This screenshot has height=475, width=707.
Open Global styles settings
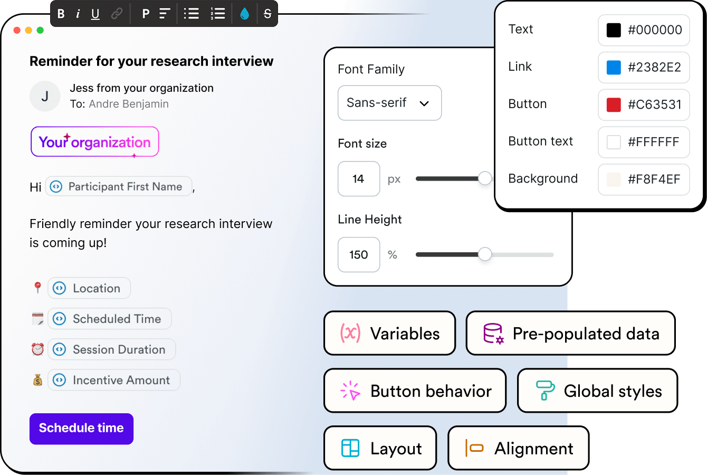click(597, 391)
